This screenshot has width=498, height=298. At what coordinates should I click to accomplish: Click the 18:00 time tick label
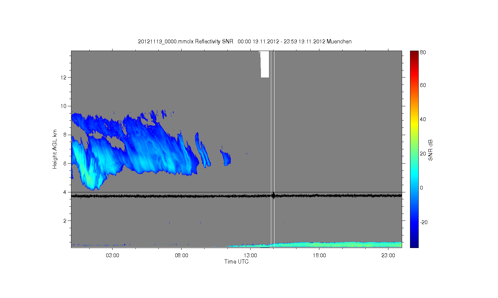[319, 255]
